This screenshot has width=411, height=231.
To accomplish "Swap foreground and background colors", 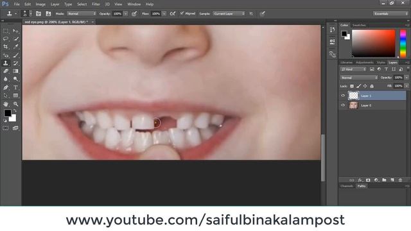I will coord(15,111).
